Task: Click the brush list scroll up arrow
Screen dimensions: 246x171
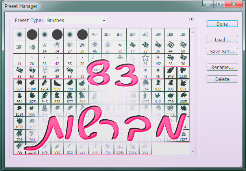Action: [193, 32]
